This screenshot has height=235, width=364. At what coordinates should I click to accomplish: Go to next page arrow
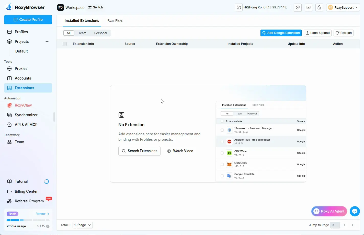[x=352, y=225]
